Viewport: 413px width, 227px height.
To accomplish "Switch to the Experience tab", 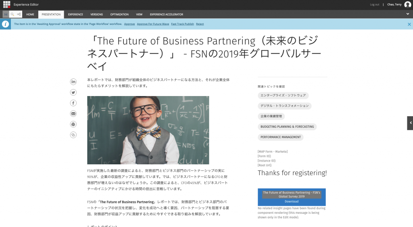I will pyautogui.click(x=75, y=14).
